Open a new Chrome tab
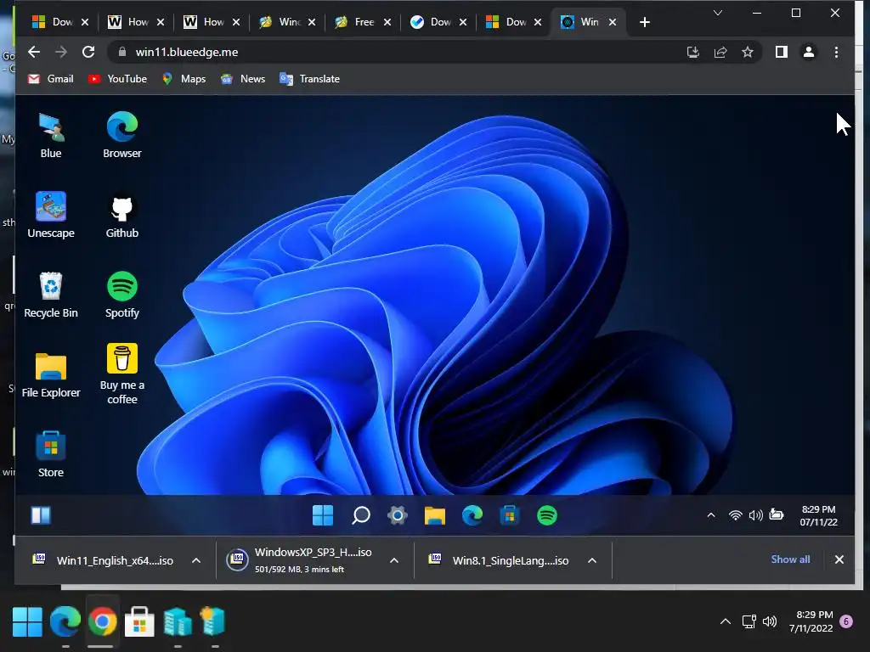Viewport: 870px width, 652px height. tap(644, 22)
